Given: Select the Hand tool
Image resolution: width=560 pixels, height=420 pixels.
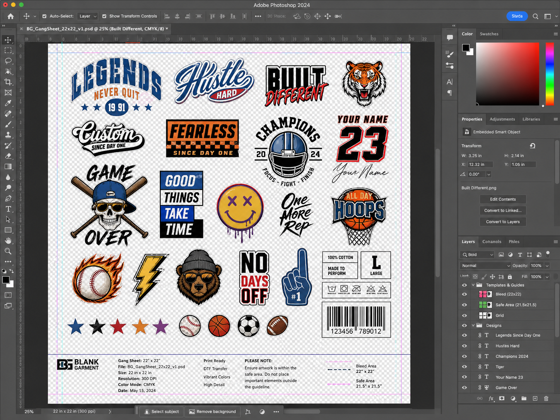Looking at the screenshot, I should point(8,241).
